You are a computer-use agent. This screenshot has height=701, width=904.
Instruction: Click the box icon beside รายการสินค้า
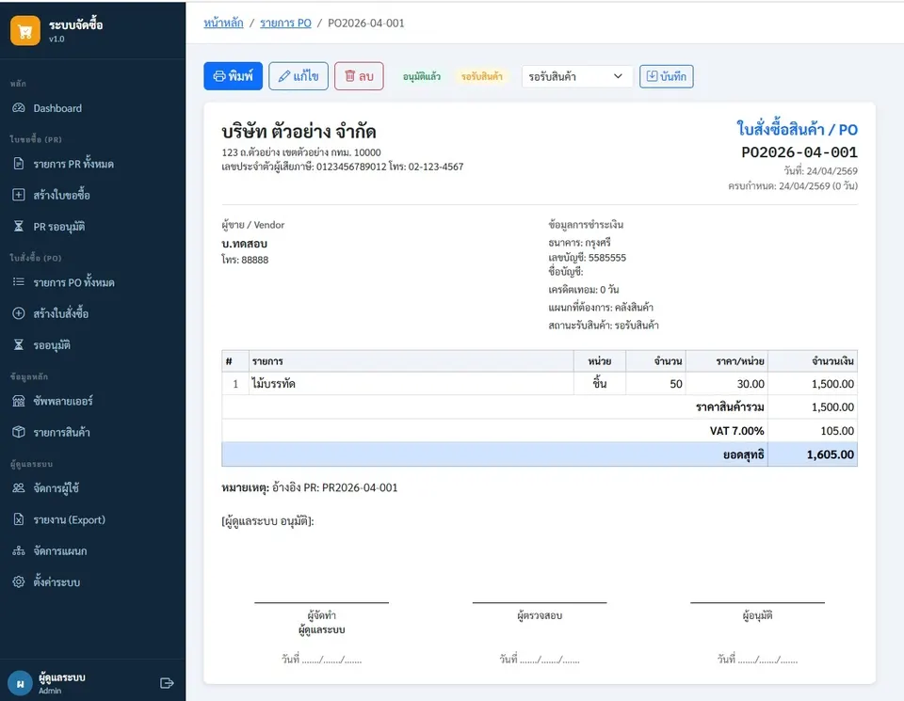point(19,432)
